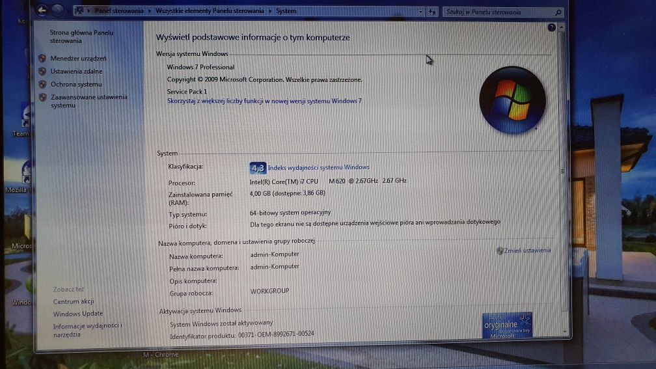Click 'System Windows został aktywowany' text
The height and width of the screenshot is (369, 656).
(x=221, y=323)
